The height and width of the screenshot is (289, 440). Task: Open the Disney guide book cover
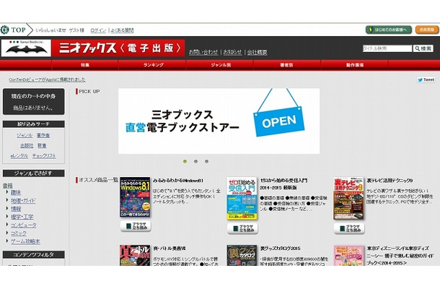pyautogui.click(x=348, y=256)
